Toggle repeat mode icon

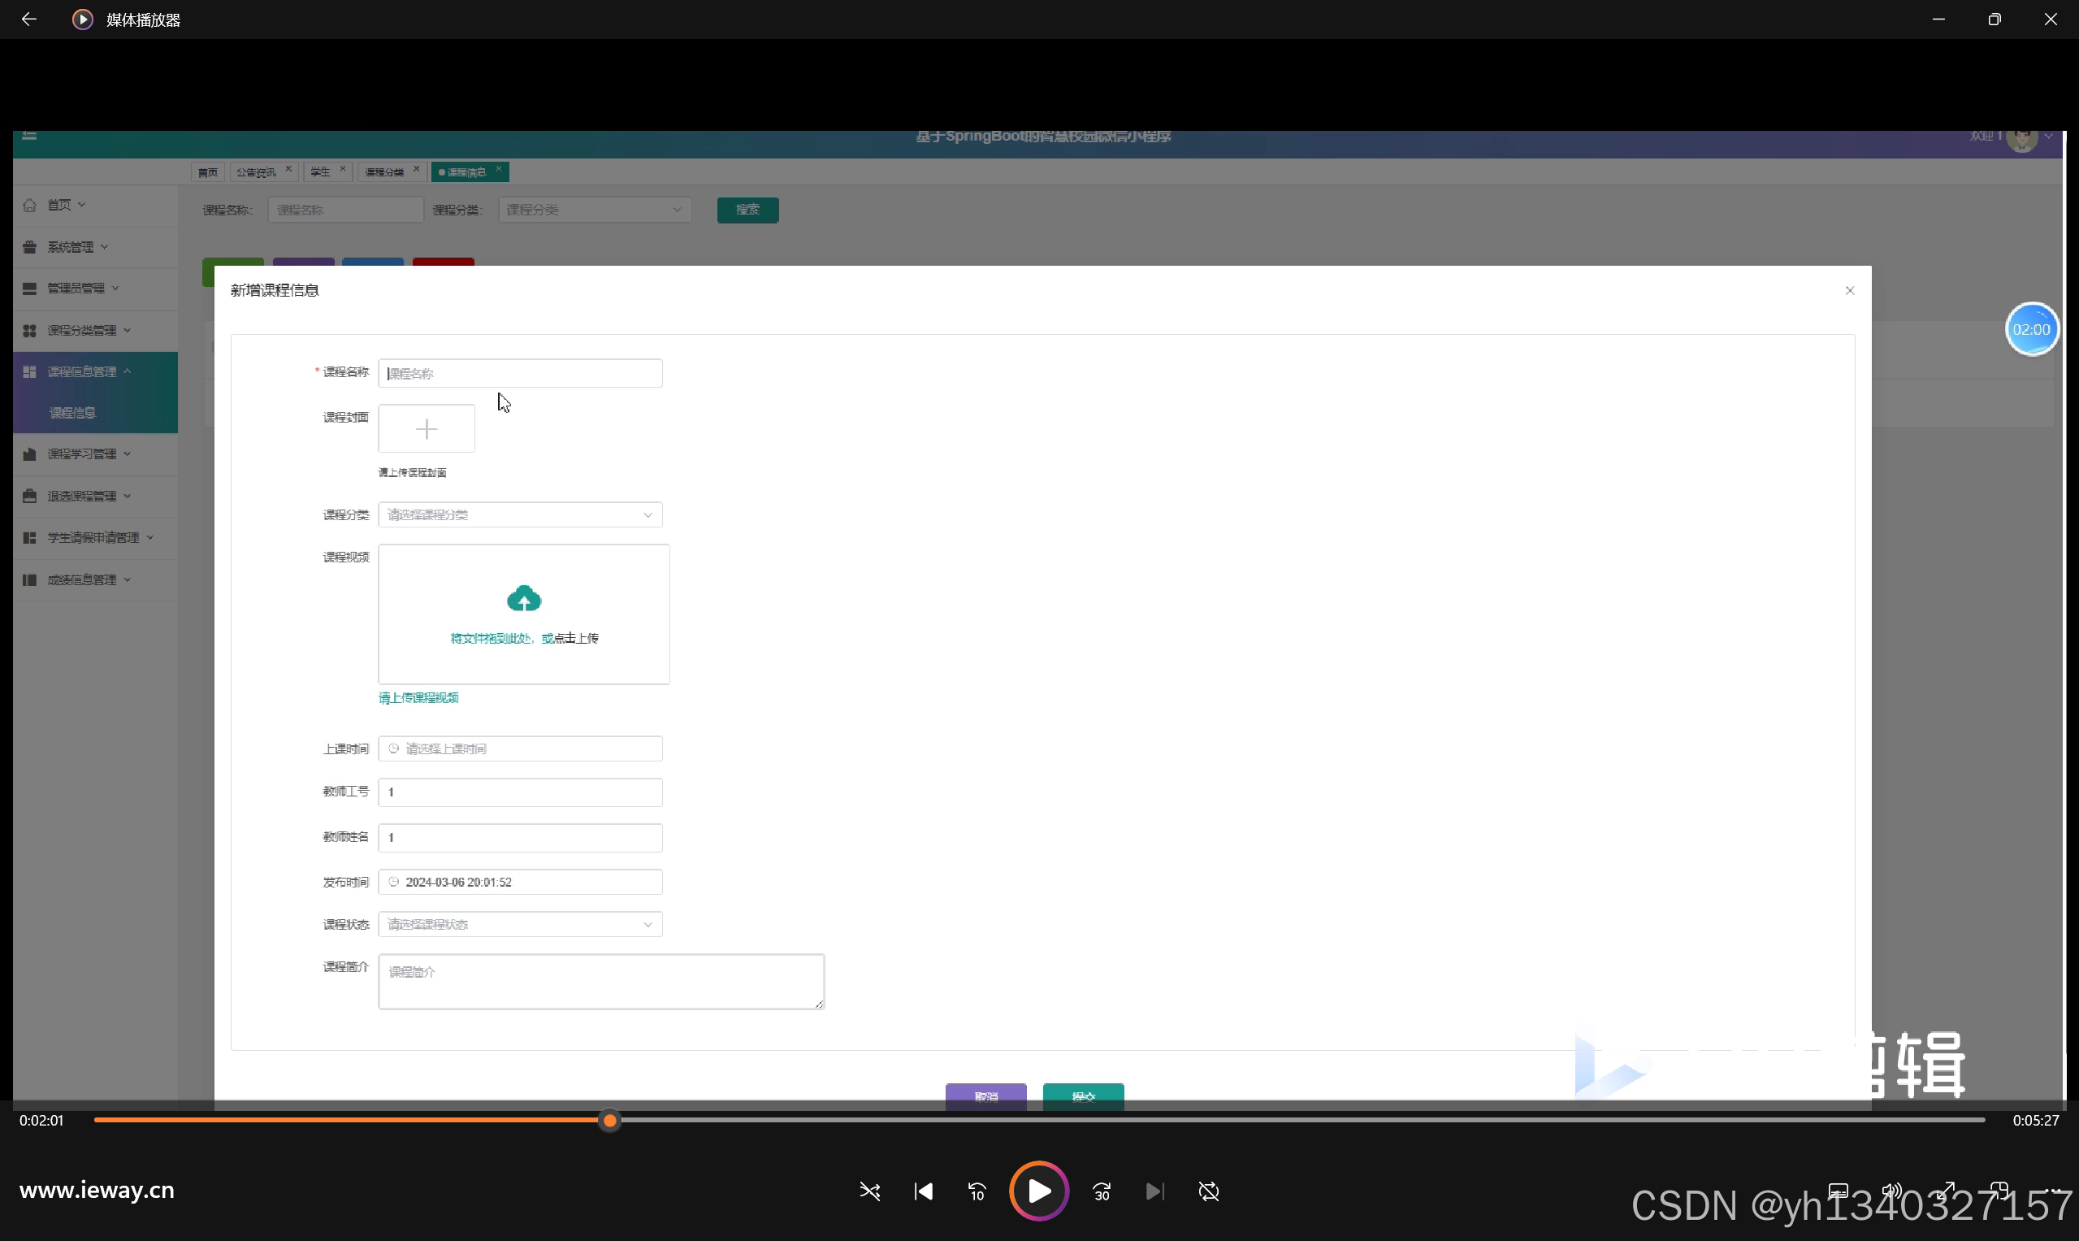click(x=1209, y=1191)
